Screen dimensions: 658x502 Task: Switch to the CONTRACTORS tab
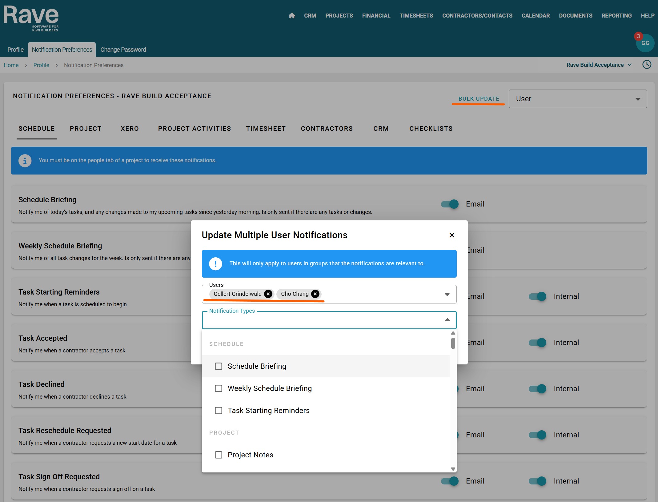pos(327,129)
